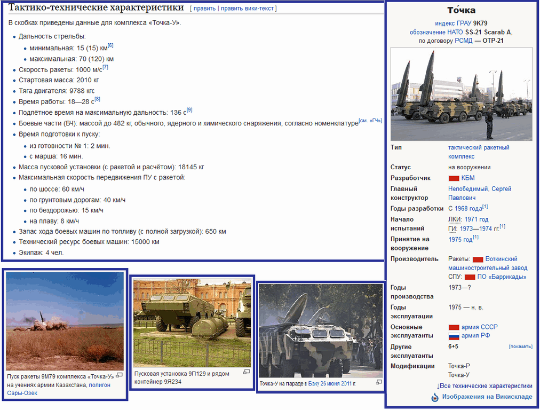
Task: Click the Russian flag beside армия РФ
Action: [454, 336]
